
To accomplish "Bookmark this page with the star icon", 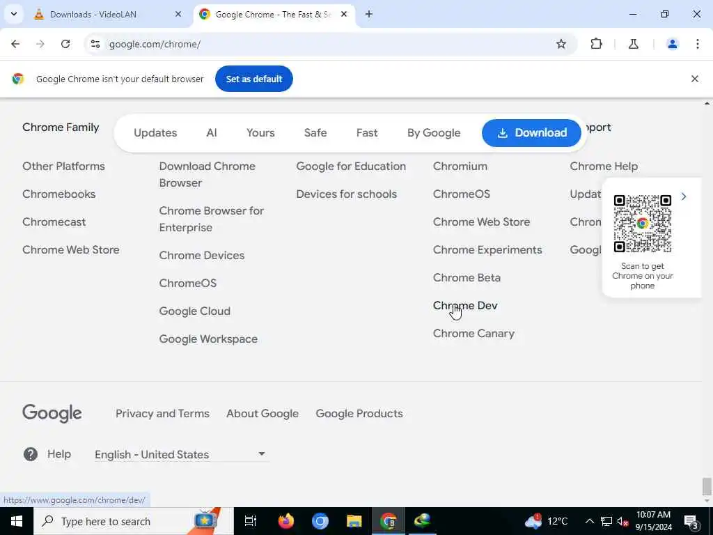I will click(x=561, y=44).
